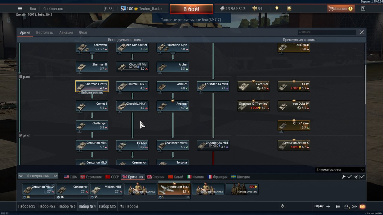The width and height of the screenshot is (383, 215).
Task: Click Нанять экипаж crew slot
Action: point(242,189)
